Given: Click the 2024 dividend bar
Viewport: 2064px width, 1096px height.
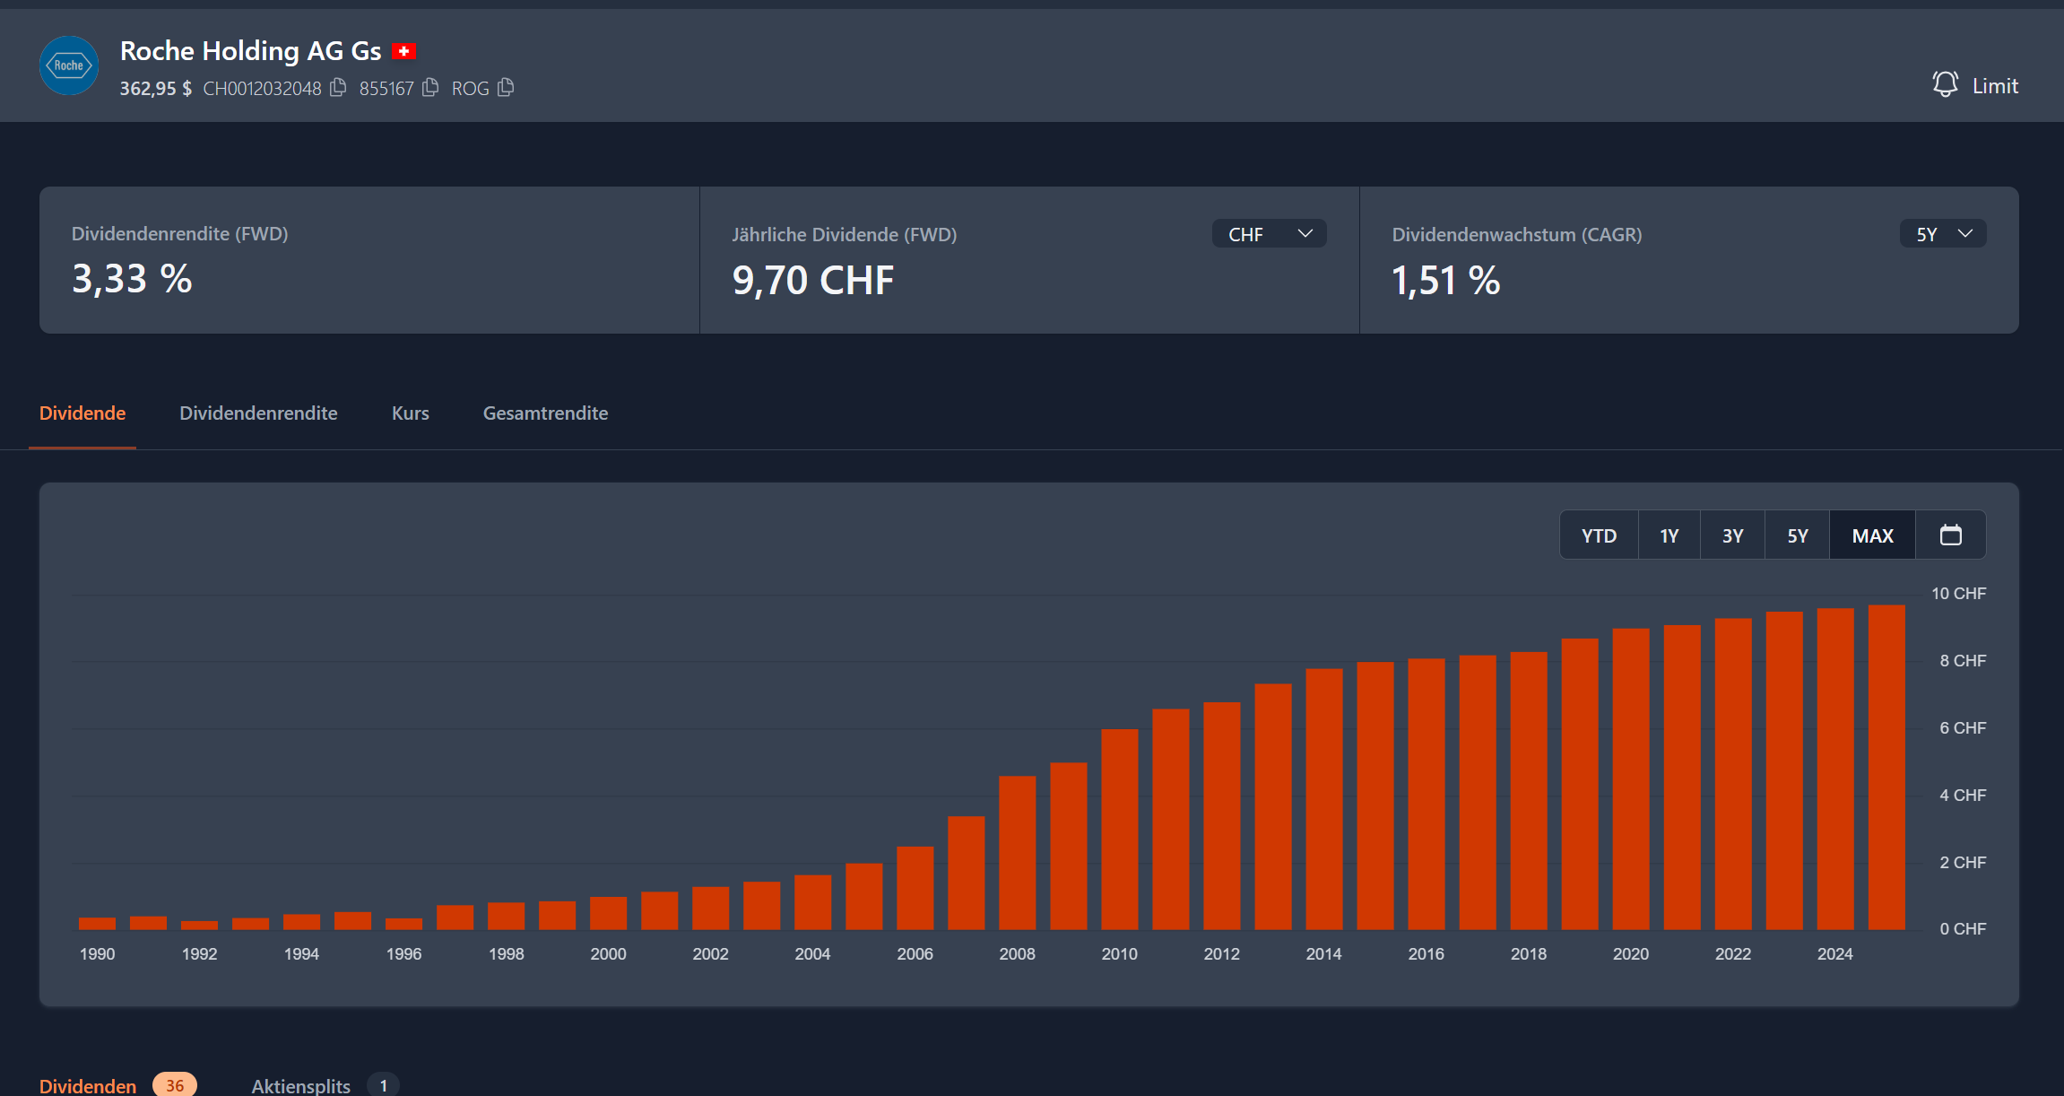Looking at the screenshot, I should 1834,771.
